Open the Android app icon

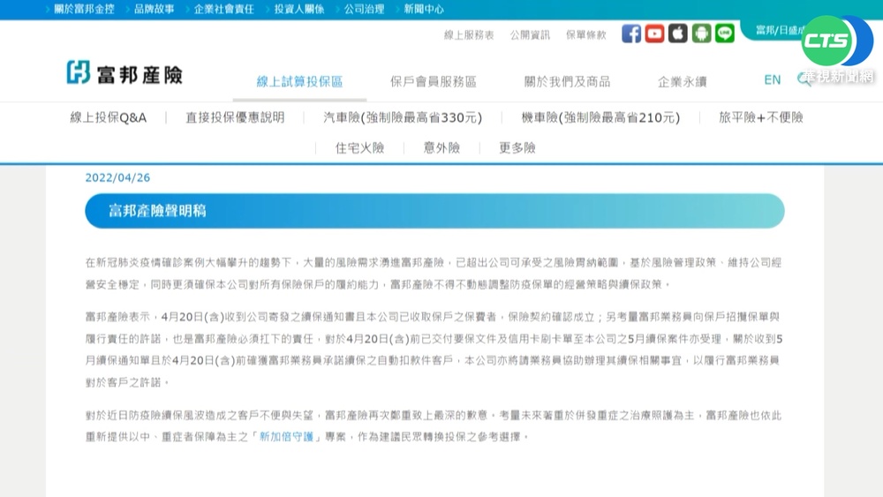click(701, 34)
